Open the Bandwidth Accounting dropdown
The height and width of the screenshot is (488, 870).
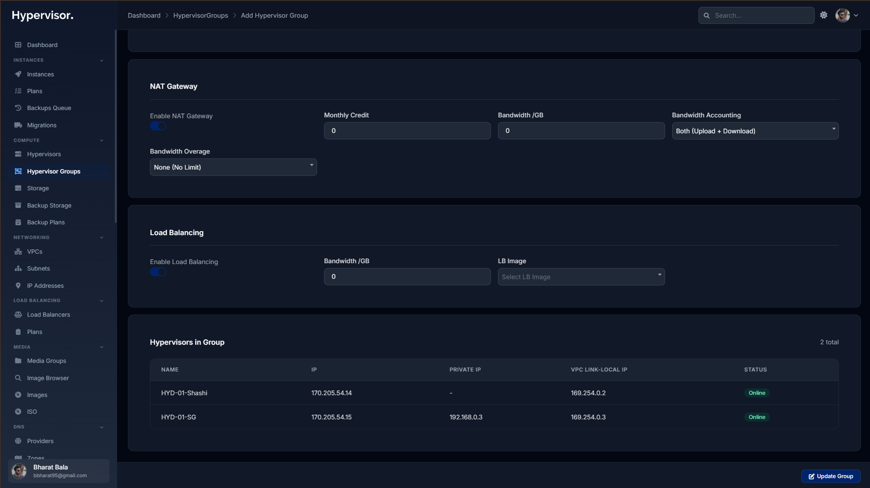click(x=755, y=131)
